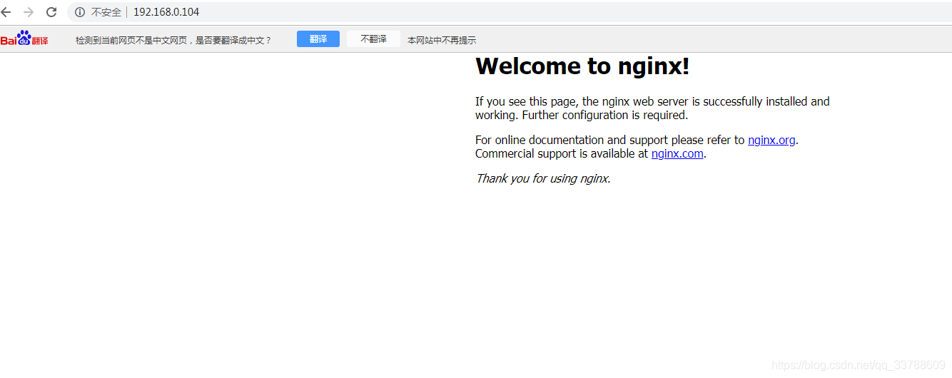Image resolution: width=952 pixels, height=378 pixels.
Task: Click the Thank you for using nginx text
Action: point(543,179)
